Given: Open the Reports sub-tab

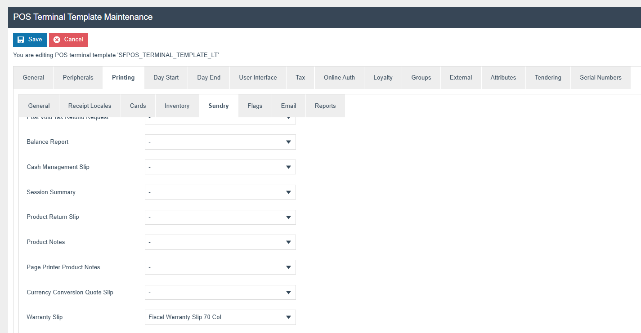Looking at the screenshot, I should pyautogui.click(x=325, y=106).
